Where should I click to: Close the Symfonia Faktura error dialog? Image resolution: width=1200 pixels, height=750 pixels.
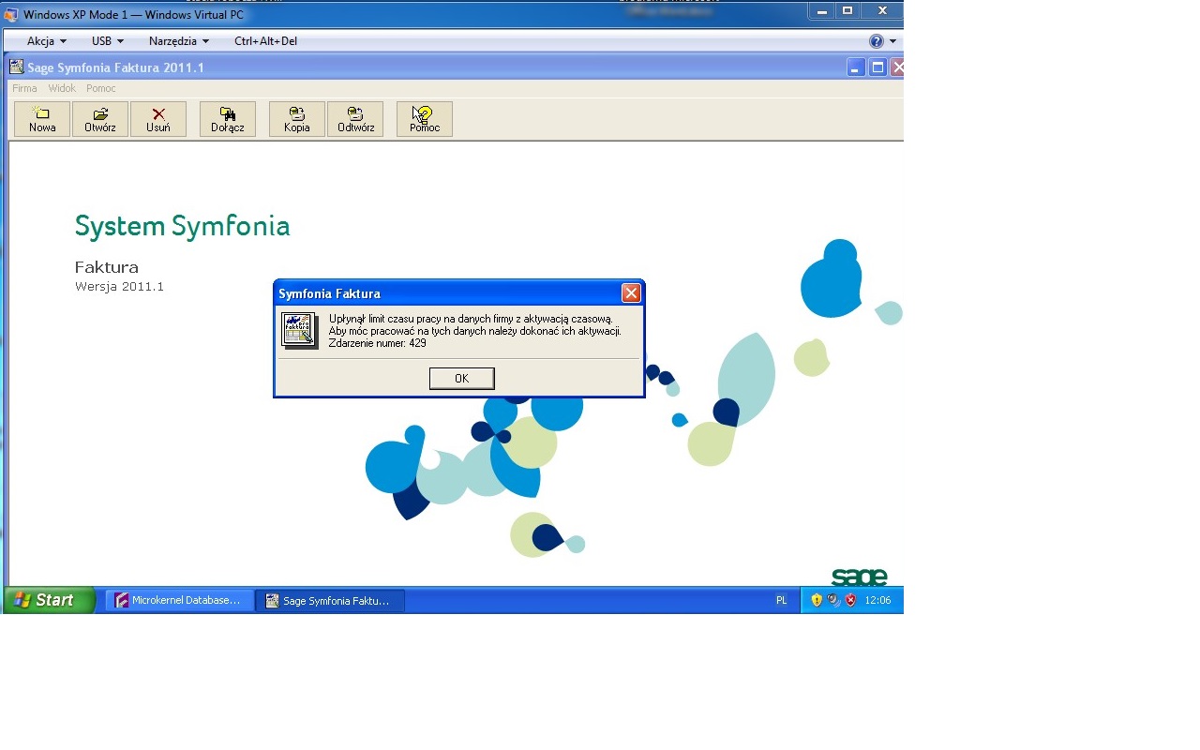631,293
